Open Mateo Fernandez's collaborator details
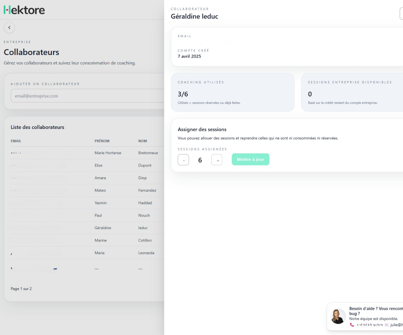 (x=100, y=190)
